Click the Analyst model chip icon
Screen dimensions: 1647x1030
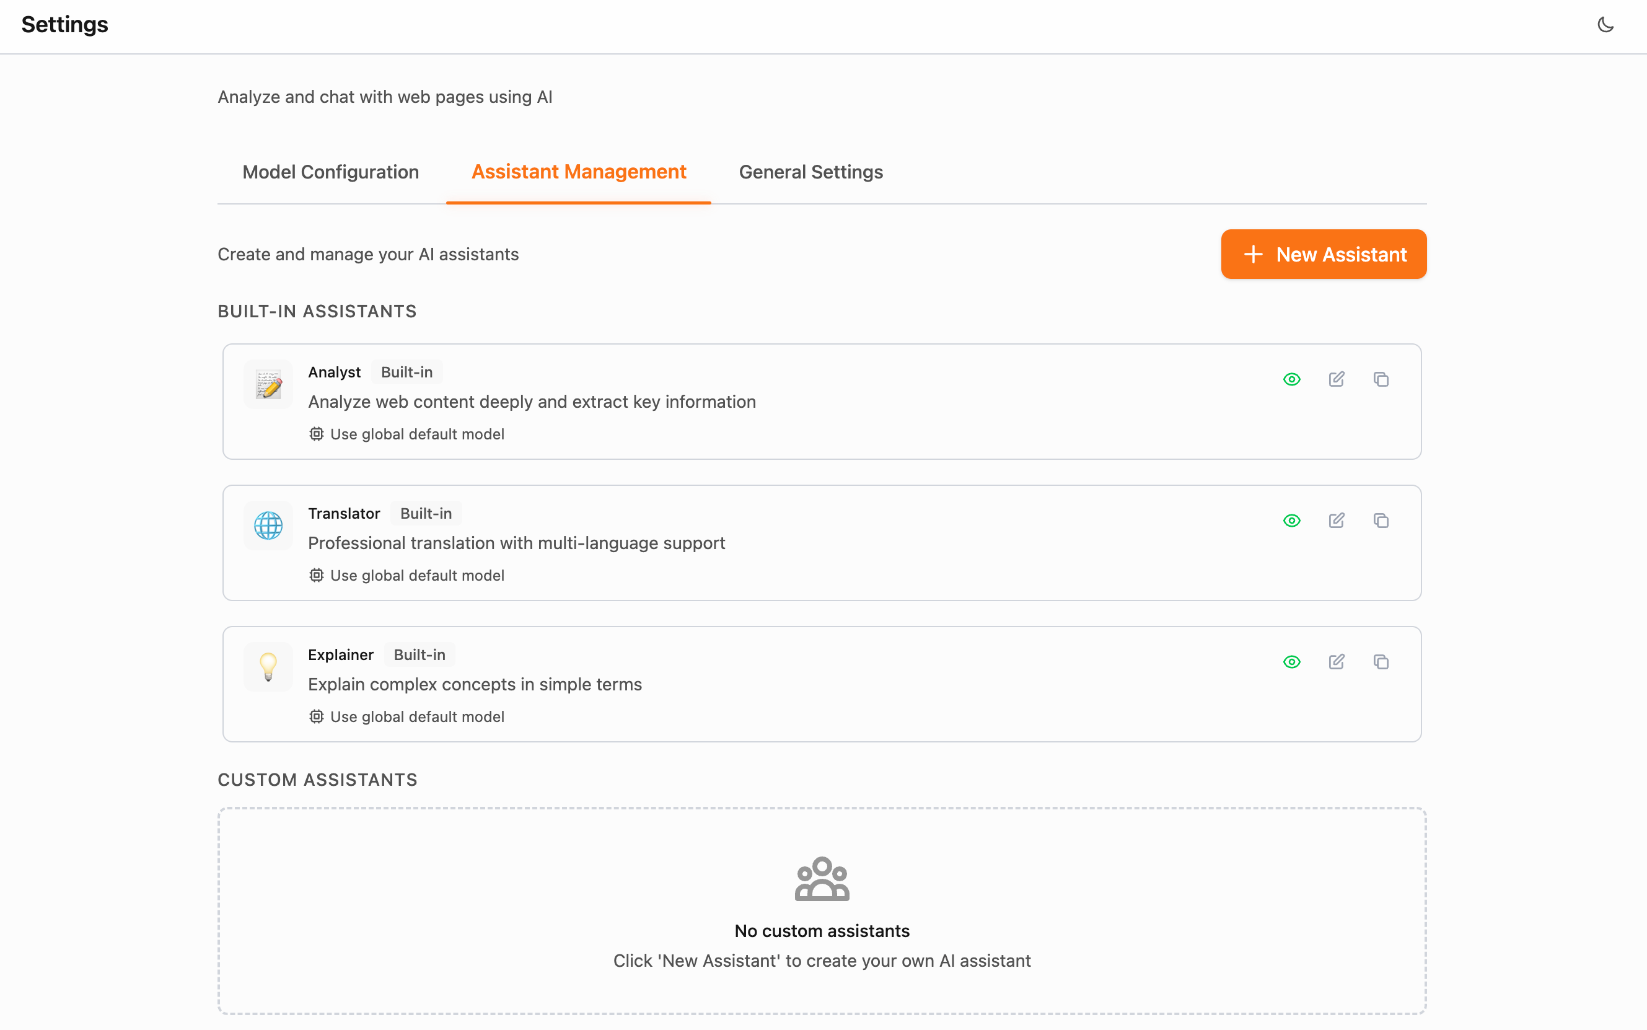coord(316,434)
